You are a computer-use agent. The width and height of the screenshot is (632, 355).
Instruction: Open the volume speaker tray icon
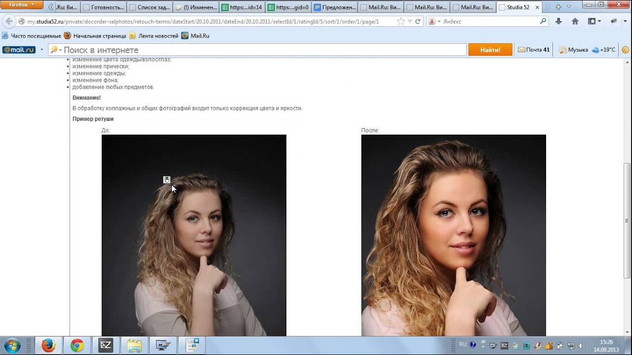[582, 346]
